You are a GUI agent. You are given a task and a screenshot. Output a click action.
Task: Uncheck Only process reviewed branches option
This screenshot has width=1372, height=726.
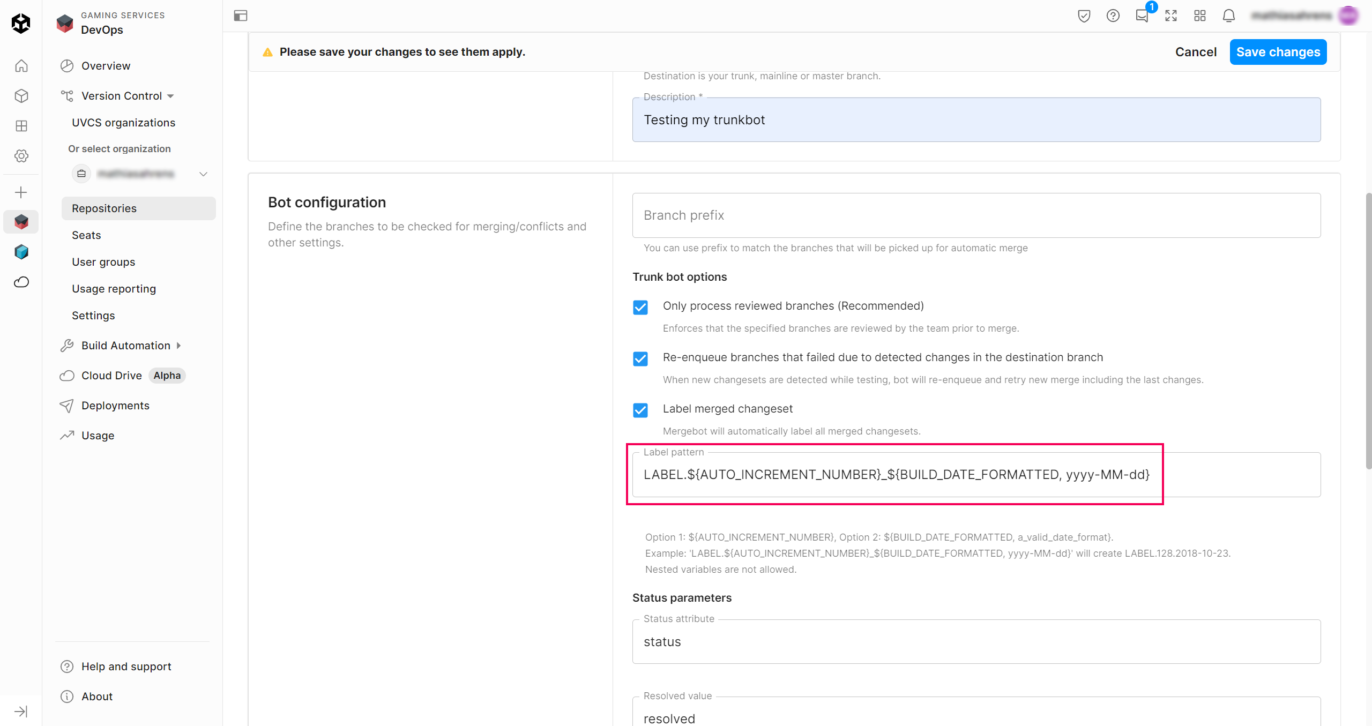(640, 307)
